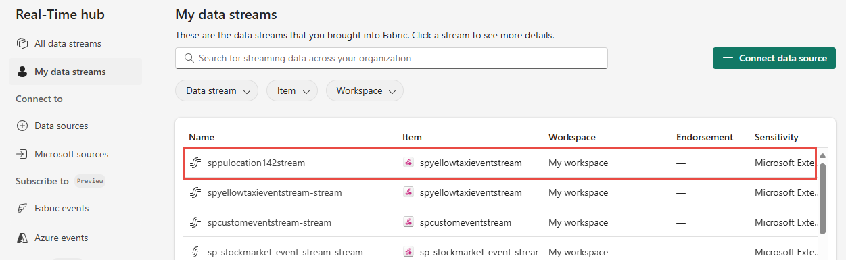
Task: Sort by the Name column header
Action: click(x=202, y=137)
